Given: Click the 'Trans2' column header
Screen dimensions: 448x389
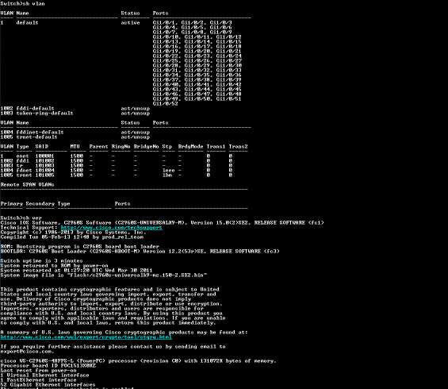Looking at the screenshot, I should 238,146.
